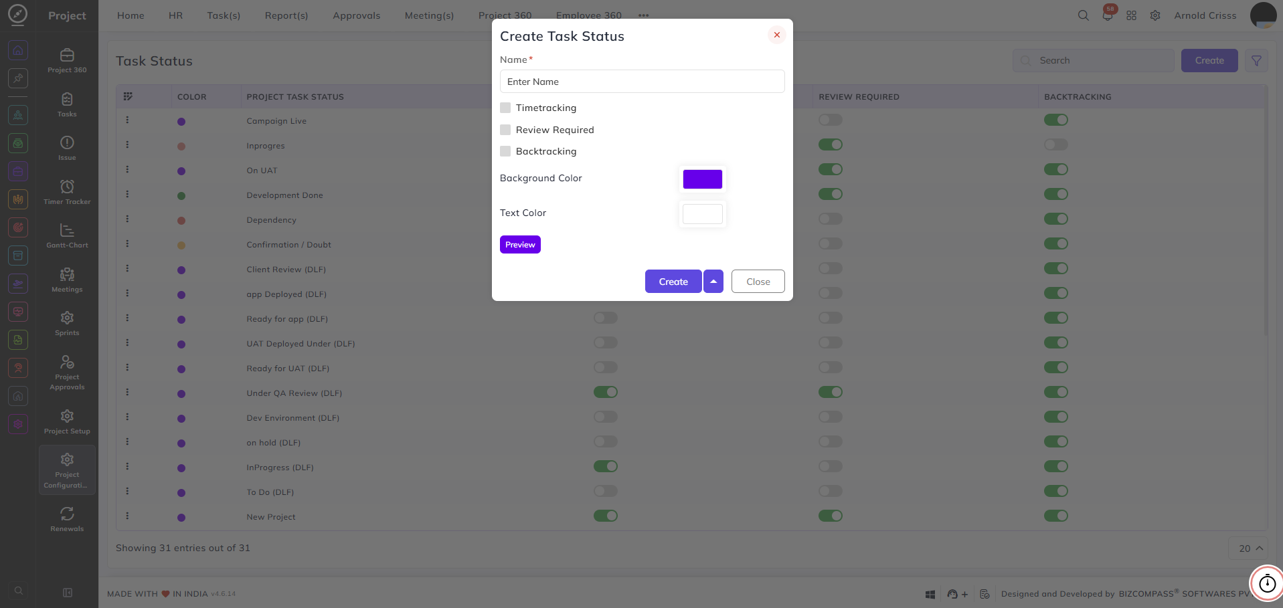Open Timer Tracker in the sidebar
Image resolution: width=1283 pixels, height=608 pixels.
pos(67,192)
